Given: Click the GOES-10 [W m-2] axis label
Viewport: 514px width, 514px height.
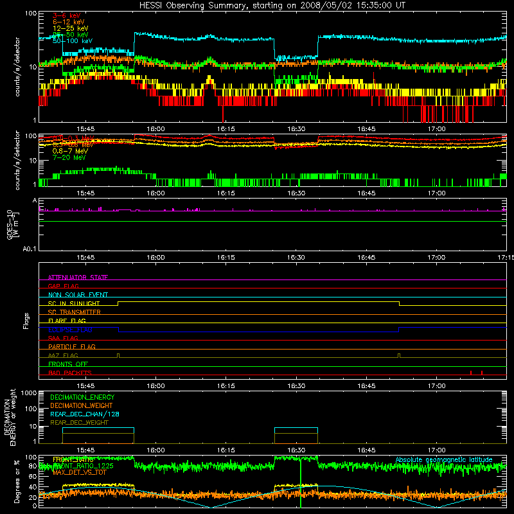Looking at the screenshot, I should pos(13,224).
